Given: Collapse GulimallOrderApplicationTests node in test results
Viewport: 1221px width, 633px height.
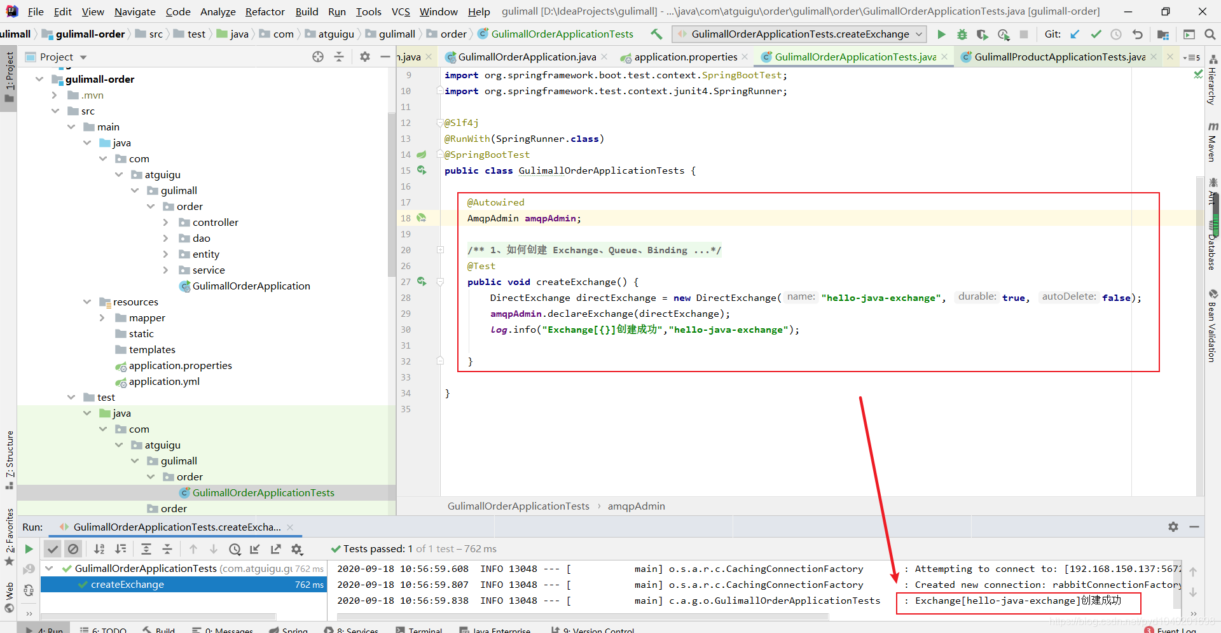Looking at the screenshot, I should (49, 568).
